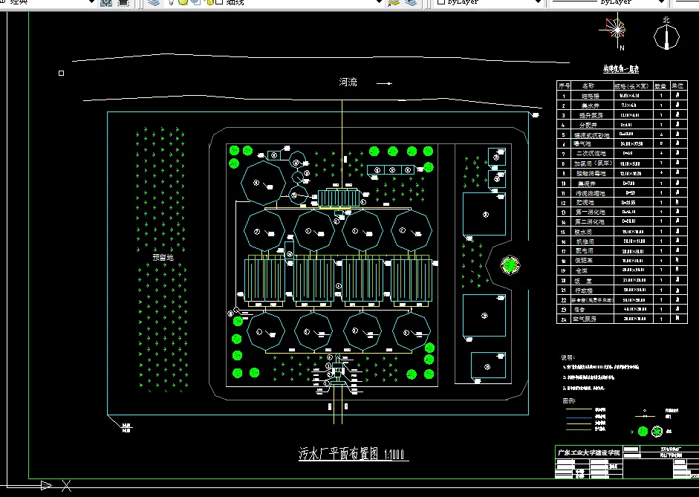
Task: Click the 第一消化池 row name in the table
Action: 591,212
